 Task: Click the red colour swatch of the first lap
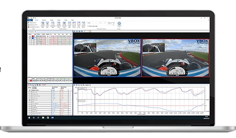[33, 36]
